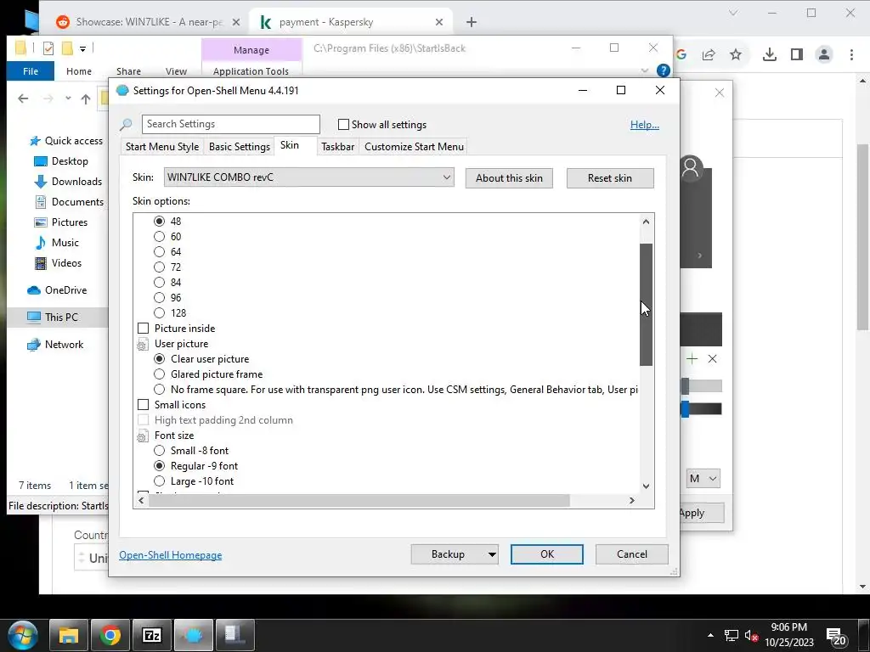Click the Google icon in address bar
This screenshot has height=652, width=870.
(681, 54)
